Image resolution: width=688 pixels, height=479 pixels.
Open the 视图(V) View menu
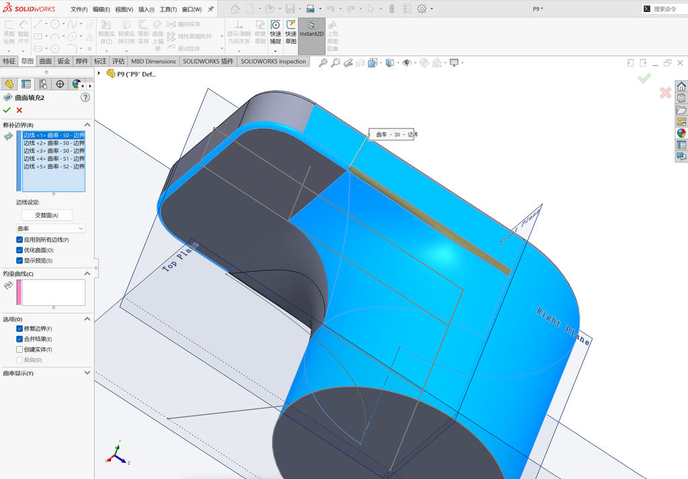[124, 9]
